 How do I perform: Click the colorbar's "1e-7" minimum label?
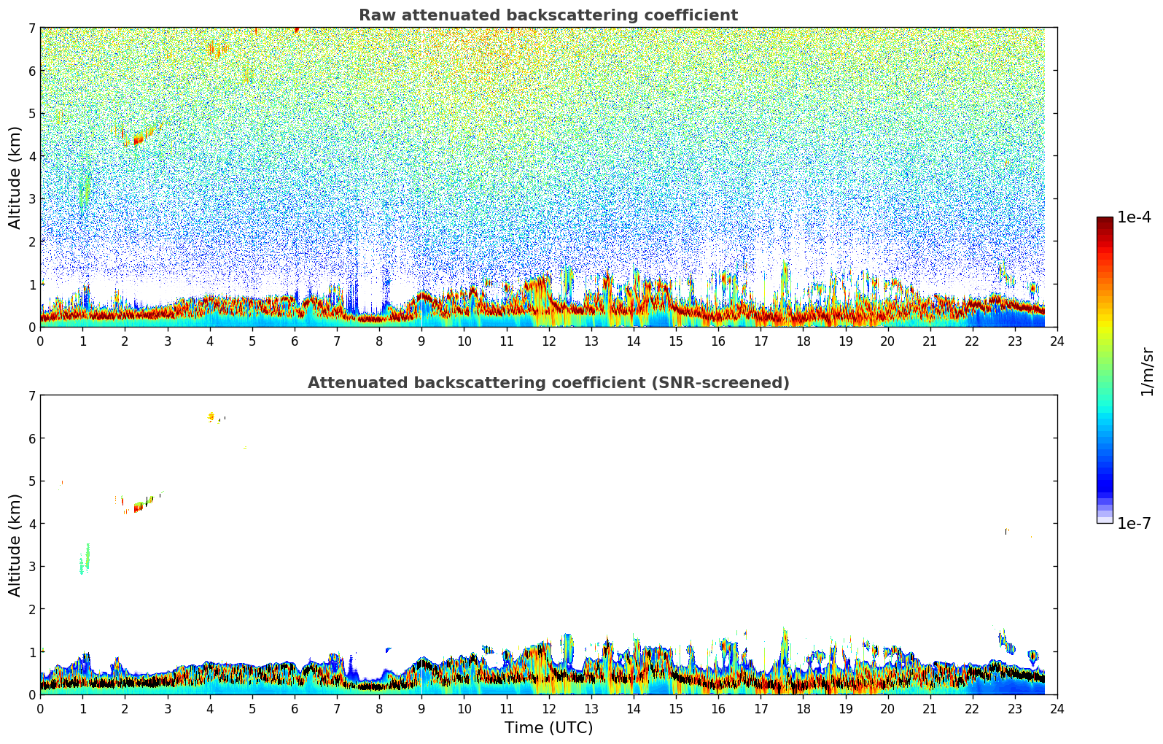pyautogui.click(x=1133, y=524)
